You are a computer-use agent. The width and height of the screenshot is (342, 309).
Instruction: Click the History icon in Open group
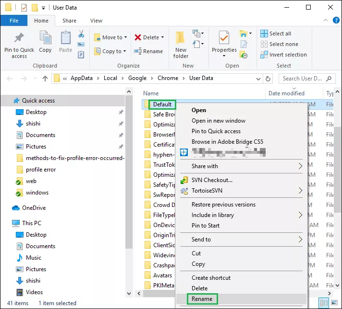244,55
